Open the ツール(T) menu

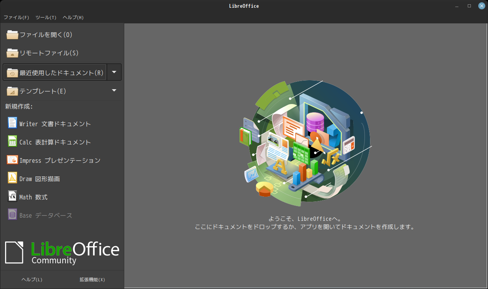pyautogui.click(x=46, y=18)
